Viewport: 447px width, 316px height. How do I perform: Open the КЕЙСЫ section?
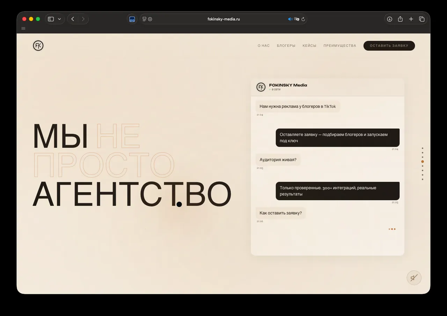click(309, 46)
